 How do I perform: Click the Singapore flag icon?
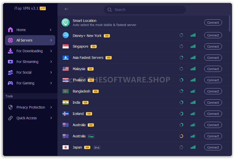click(x=66, y=47)
